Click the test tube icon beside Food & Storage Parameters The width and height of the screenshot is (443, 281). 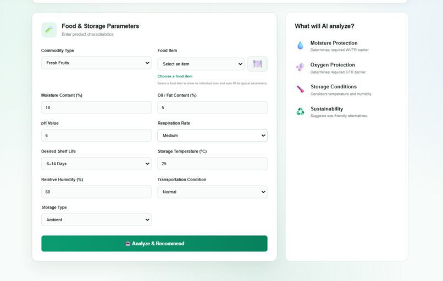coord(49,30)
